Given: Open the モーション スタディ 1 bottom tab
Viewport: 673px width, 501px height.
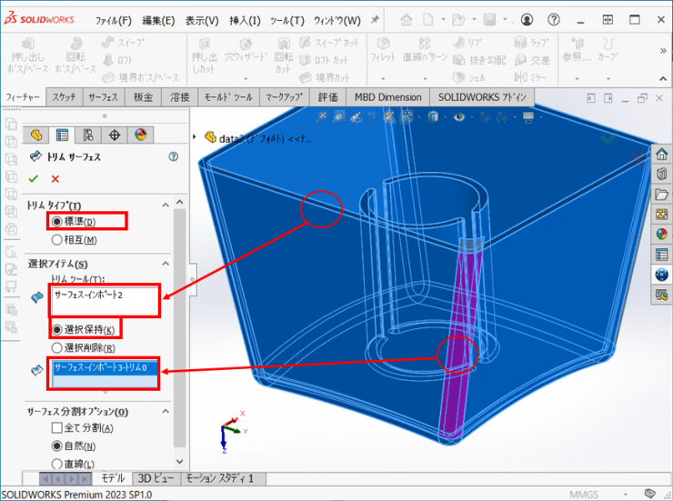Looking at the screenshot, I should pyautogui.click(x=225, y=478).
